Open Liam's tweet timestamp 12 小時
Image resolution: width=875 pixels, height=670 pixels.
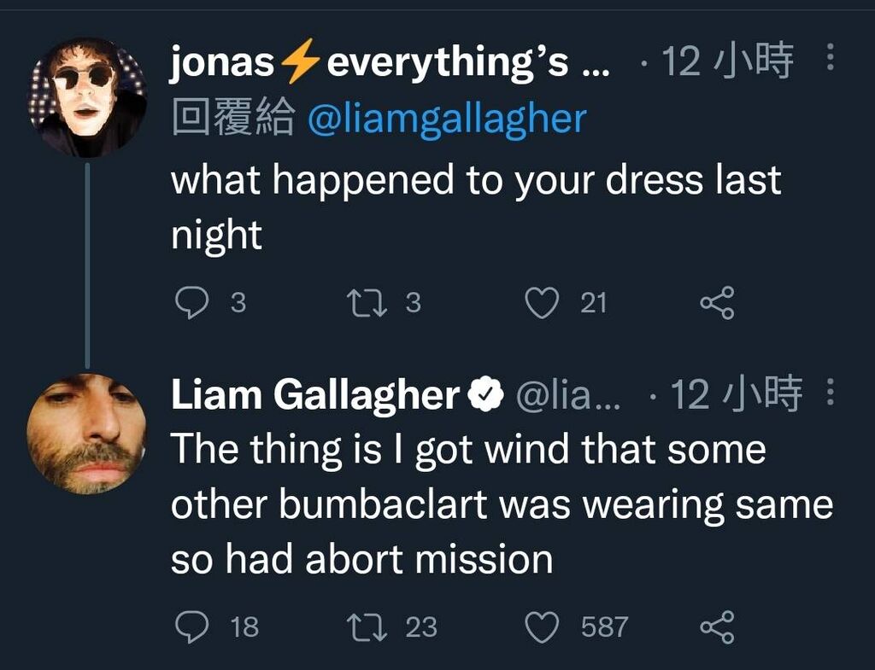click(736, 394)
